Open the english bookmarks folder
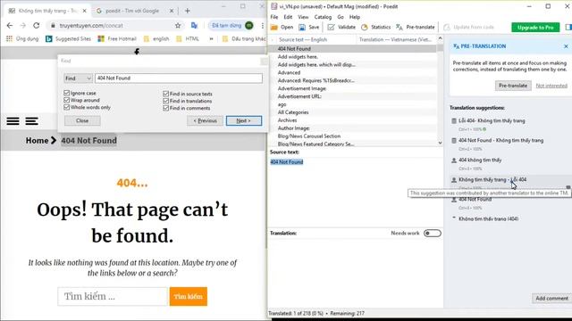572x321 pixels. point(156,38)
